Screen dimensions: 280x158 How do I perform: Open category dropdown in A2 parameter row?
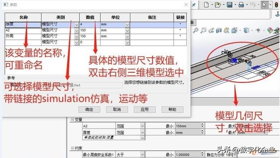tap(77, 31)
